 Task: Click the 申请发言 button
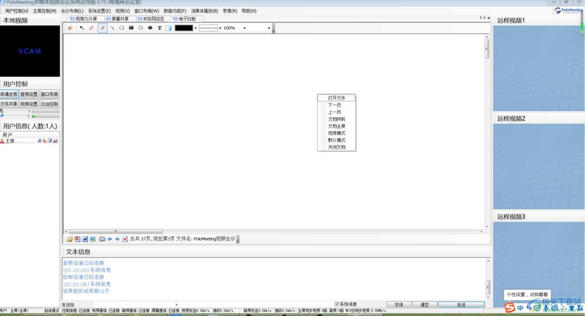pyautogui.click(x=9, y=94)
